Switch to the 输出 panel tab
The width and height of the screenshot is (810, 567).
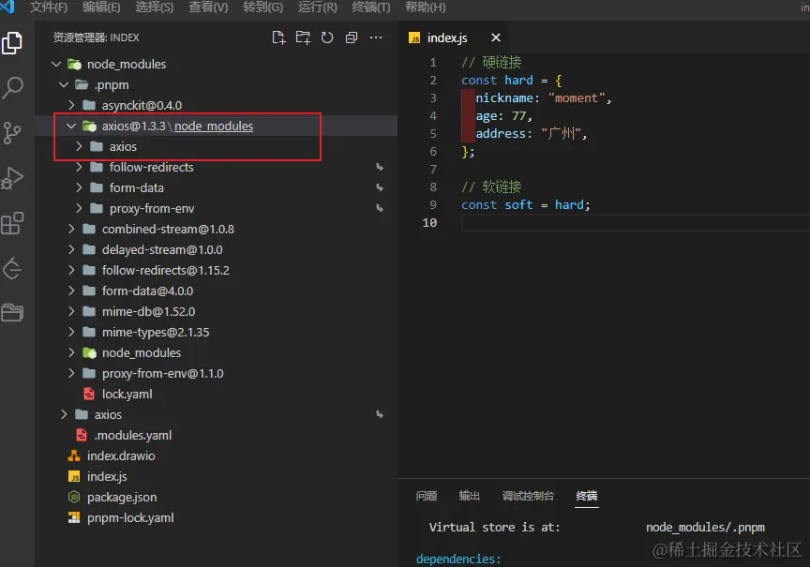(470, 496)
